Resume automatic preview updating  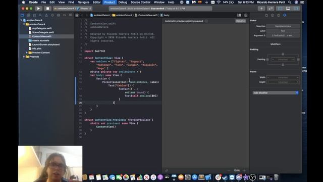pyautogui.click(x=240, y=21)
